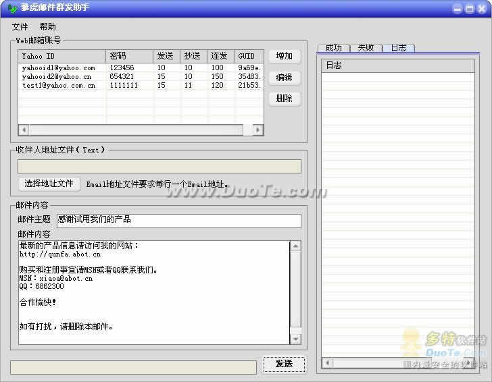The width and height of the screenshot is (492, 382).
Task: Sort by the 发送 column header
Action: (x=166, y=57)
